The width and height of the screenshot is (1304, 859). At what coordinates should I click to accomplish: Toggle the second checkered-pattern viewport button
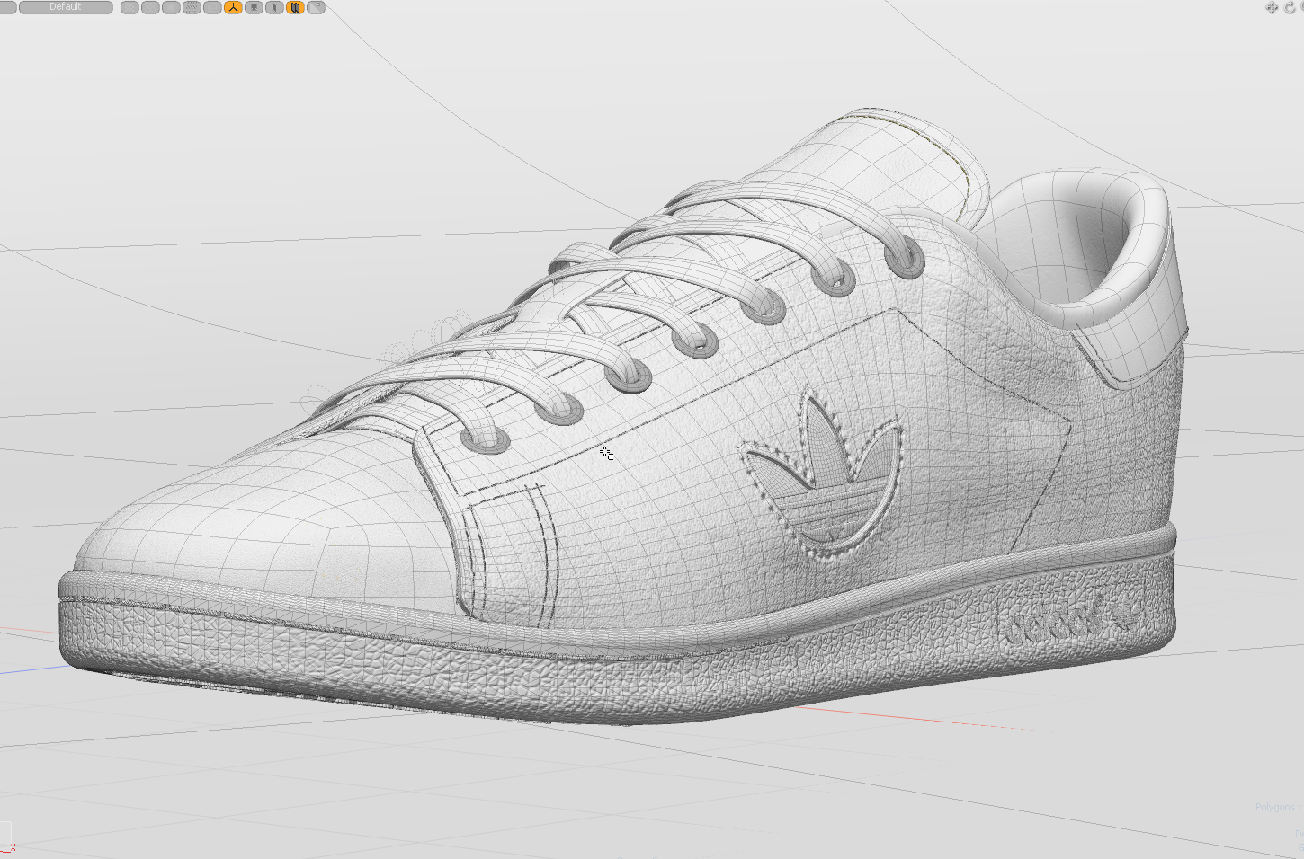(x=150, y=7)
